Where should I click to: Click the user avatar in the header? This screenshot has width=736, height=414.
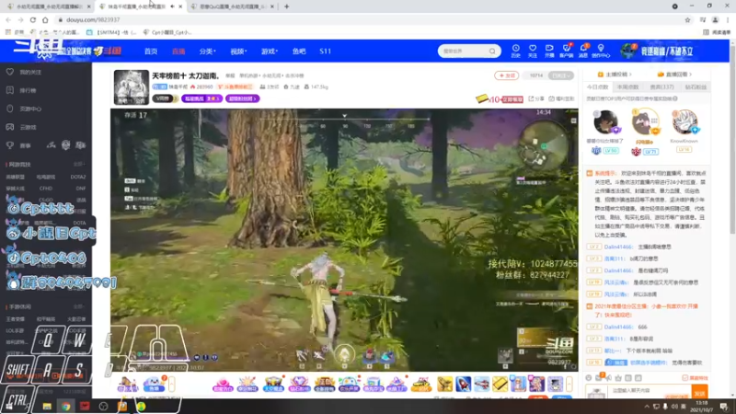click(x=627, y=51)
